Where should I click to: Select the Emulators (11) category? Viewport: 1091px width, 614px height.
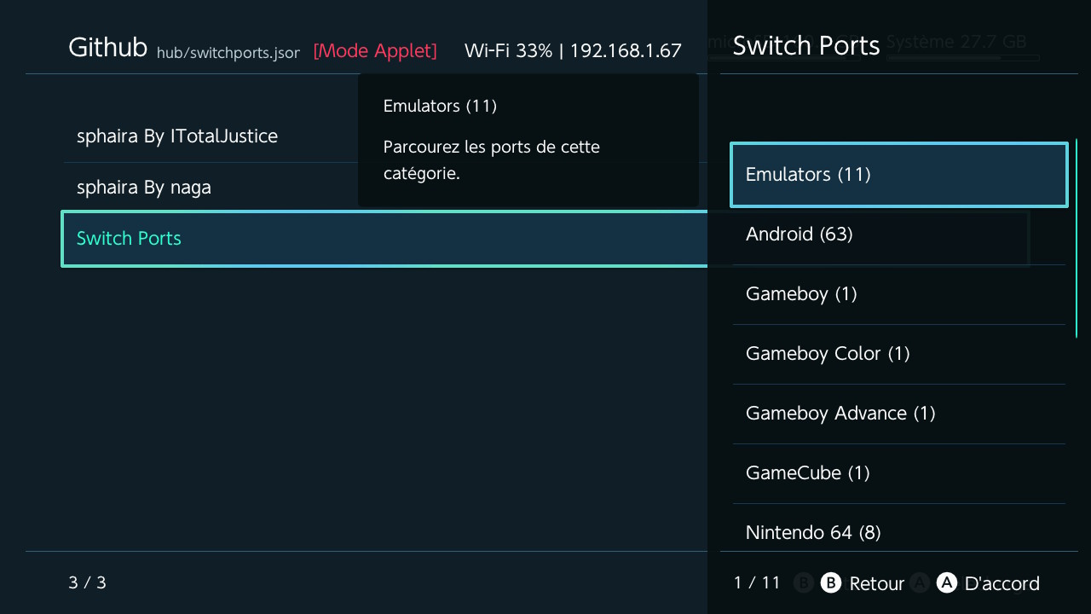(x=899, y=175)
